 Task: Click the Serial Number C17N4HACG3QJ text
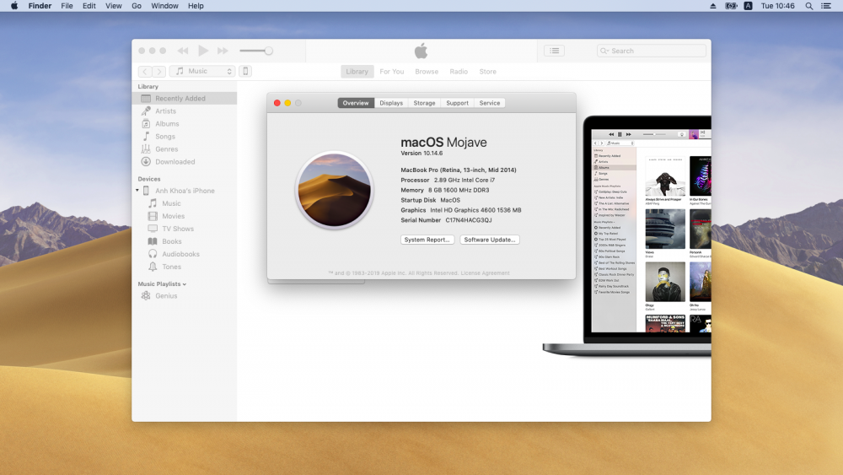(446, 220)
